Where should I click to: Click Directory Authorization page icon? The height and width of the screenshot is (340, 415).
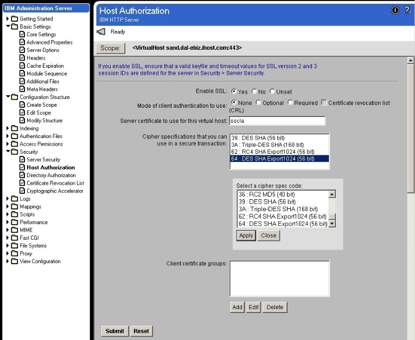pyautogui.click(x=22, y=175)
